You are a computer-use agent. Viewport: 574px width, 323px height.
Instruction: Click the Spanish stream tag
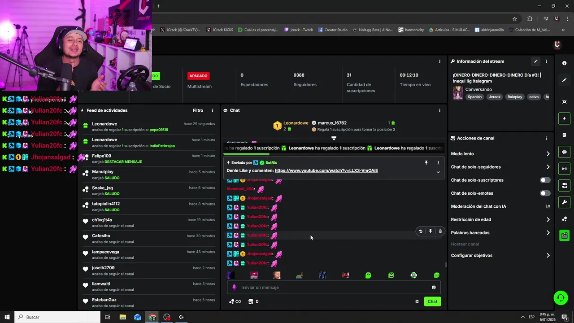tap(474, 97)
